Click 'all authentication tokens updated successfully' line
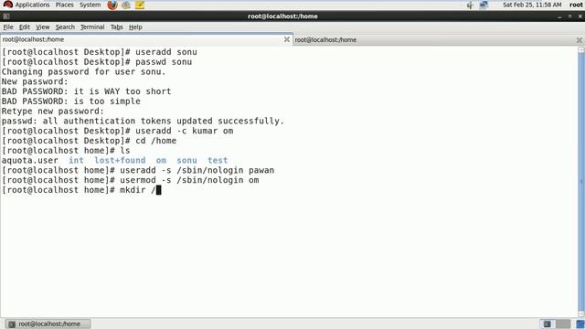This screenshot has height=329, width=585. coord(143,121)
